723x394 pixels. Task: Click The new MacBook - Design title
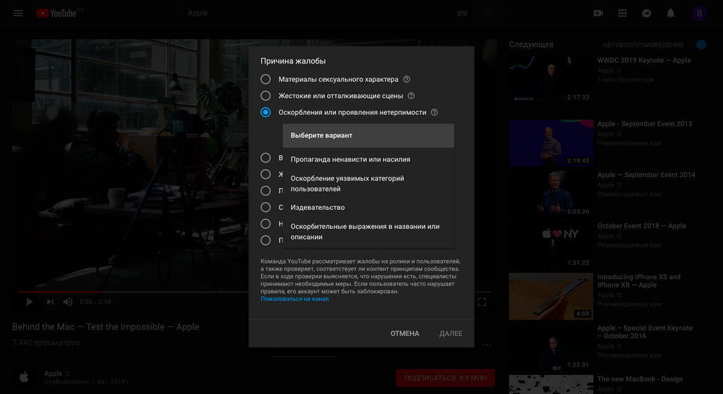point(640,379)
